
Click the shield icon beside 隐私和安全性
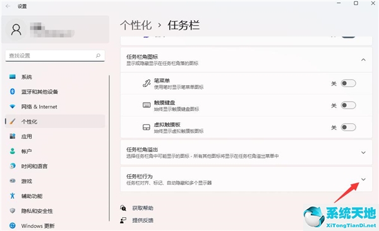tap(13, 211)
